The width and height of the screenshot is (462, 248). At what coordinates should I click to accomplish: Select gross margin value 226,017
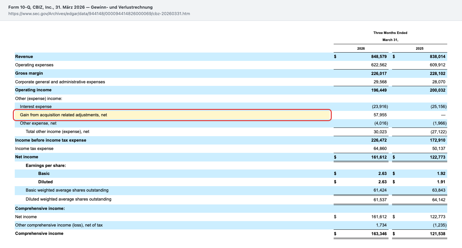tap(379, 73)
